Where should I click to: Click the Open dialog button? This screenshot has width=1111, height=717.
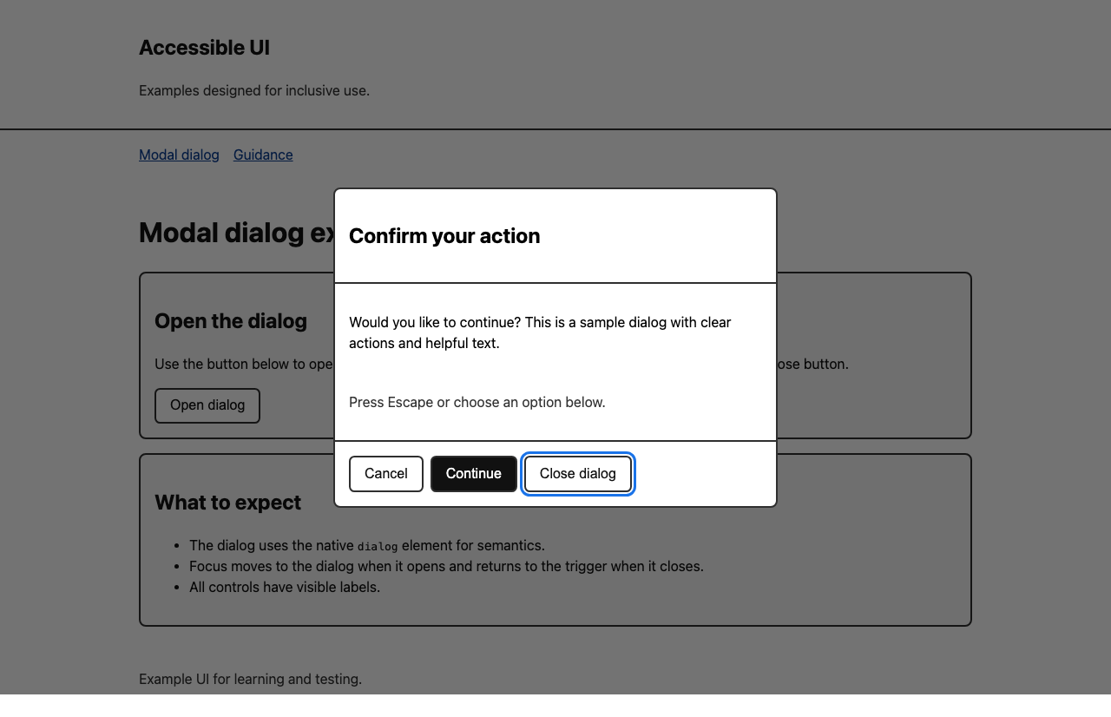(x=207, y=405)
